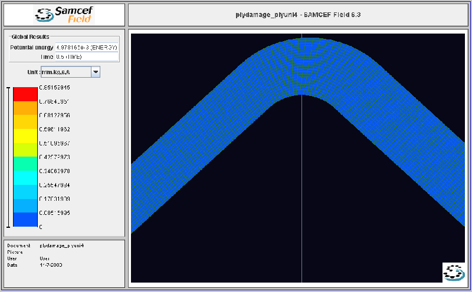Click the Global Results panel heading
Image resolution: width=472 pixels, height=292 pixels.
pyautogui.click(x=30, y=36)
